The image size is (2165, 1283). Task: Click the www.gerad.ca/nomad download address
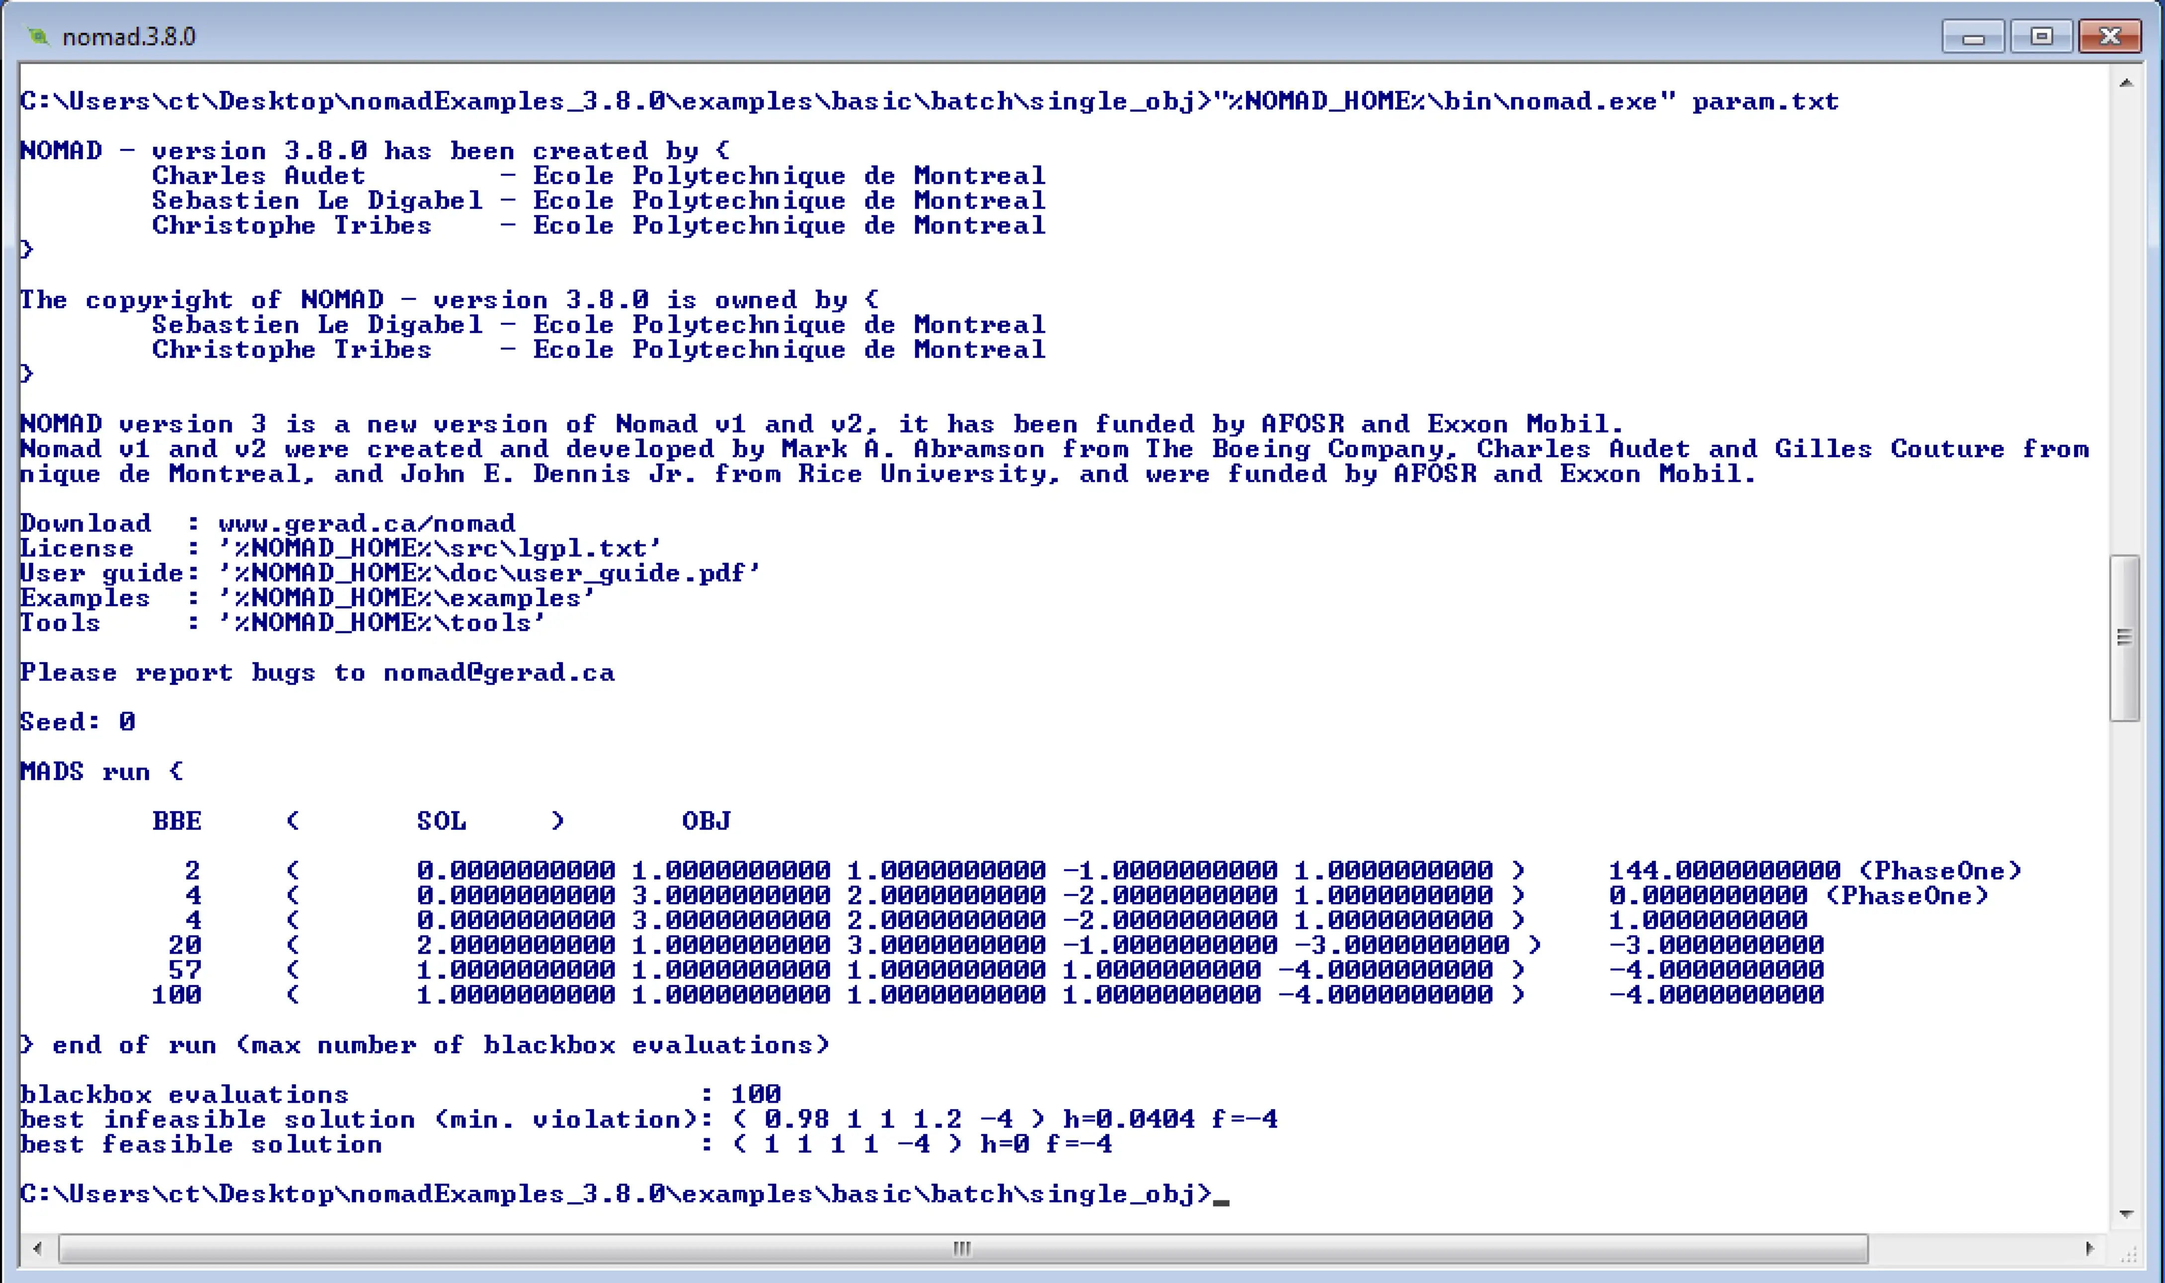coord(367,524)
